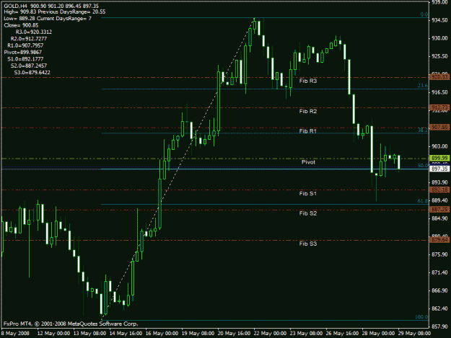This screenshot has width=451, height=338.
Task: Select the 'Fib S2' line label
Action: pyautogui.click(x=307, y=213)
